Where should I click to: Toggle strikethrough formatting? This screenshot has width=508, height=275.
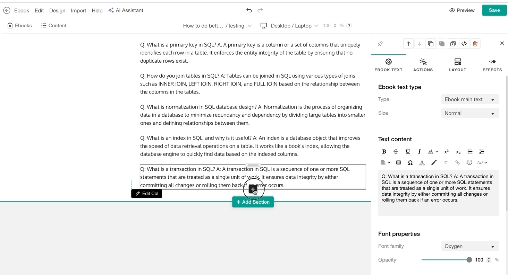396,152
